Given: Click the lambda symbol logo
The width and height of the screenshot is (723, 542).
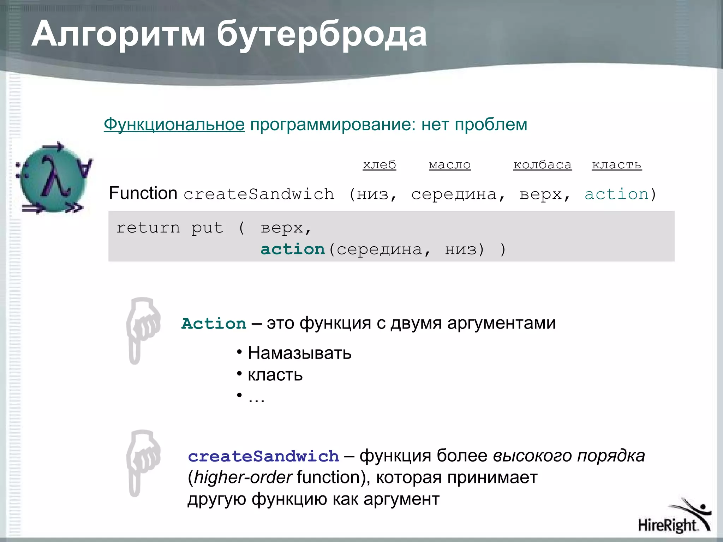Looking at the screenshot, I should (54, 178).
